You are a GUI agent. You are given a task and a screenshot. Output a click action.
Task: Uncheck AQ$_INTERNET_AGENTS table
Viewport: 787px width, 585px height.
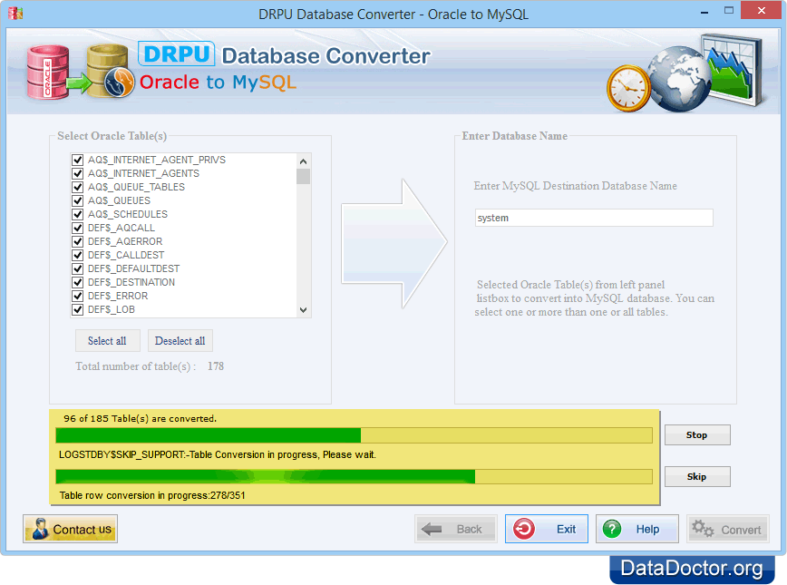(77, 173)
